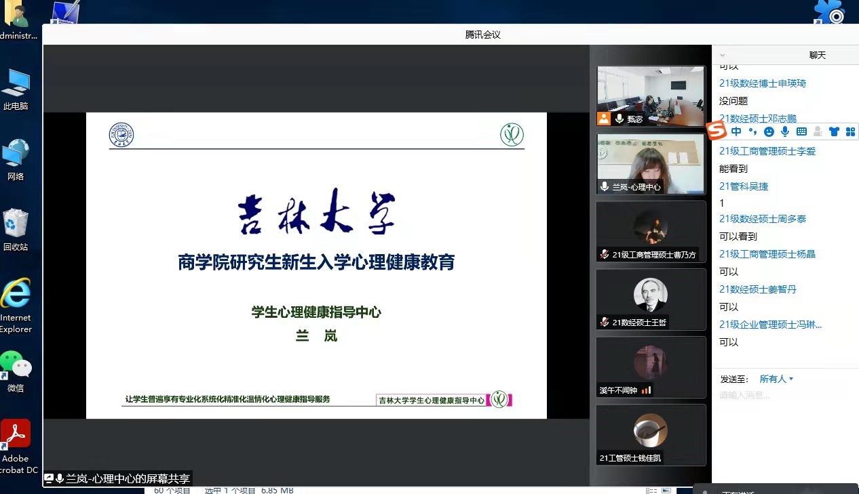Viewport: 859px width, 494px height.
Task: Click the chat message 能看到
Action: (x=733, y=169)
